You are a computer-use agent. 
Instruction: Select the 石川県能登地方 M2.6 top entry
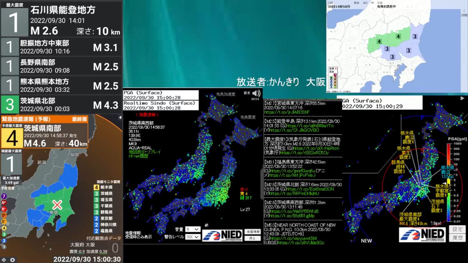61,18
